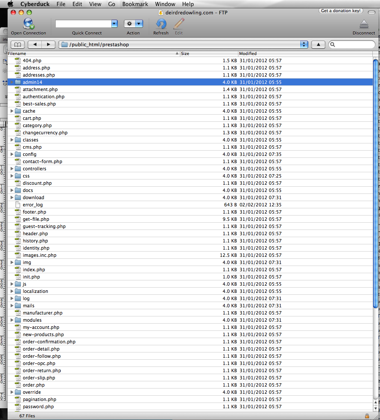Go forward with the right arrow button
This screenshot has width=380, height=420.
click(x=49, y=44)
